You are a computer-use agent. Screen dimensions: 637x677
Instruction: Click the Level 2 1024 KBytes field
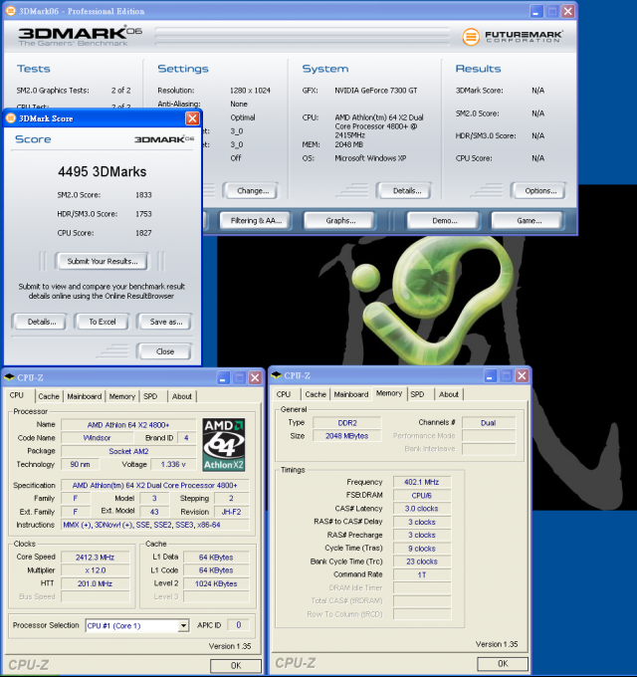point(216,583)
